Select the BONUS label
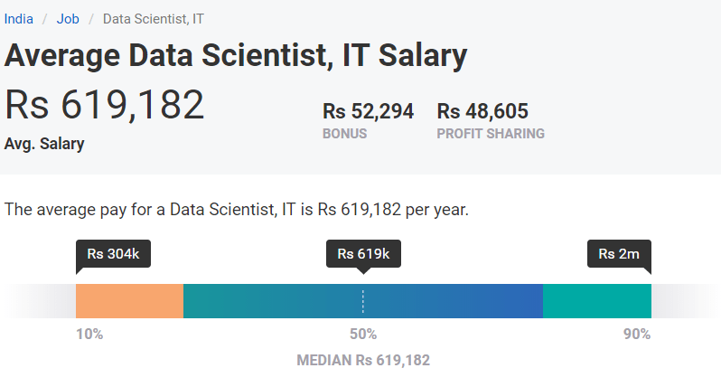Screen dimensions: 721x387 [x=344, y=134]
